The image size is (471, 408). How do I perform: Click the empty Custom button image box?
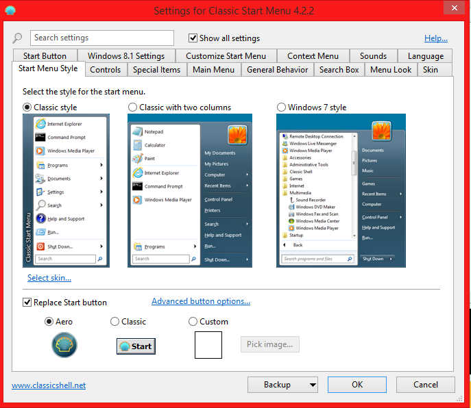pyautogui.click(x=208, y=345)
